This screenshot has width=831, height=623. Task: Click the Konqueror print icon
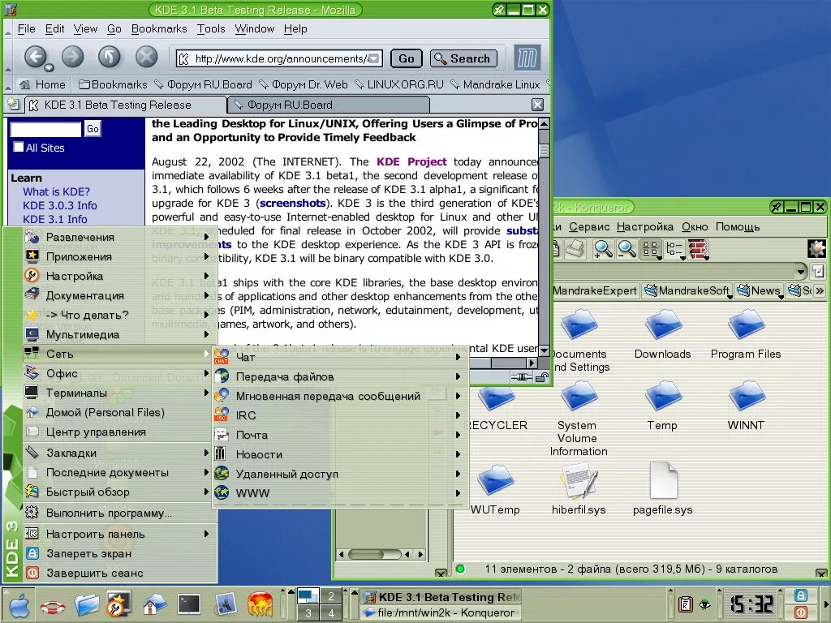pos(575,249)
